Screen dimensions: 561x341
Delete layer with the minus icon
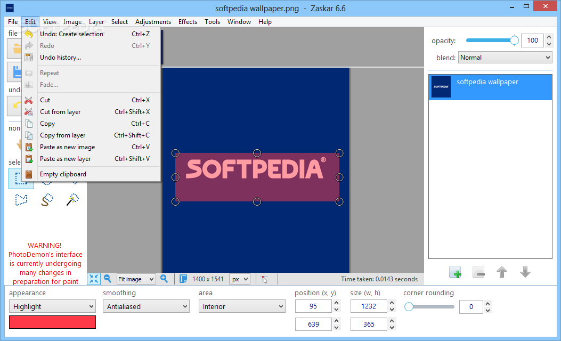click(x=478, y=272)
